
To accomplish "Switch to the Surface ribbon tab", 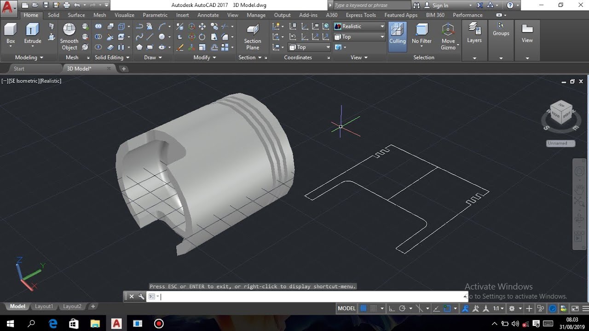I will coord(76,15).
